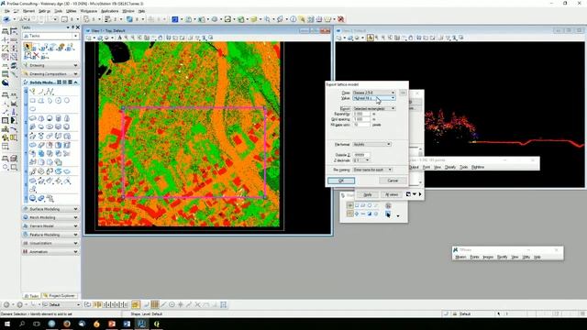
Task: Open the Class dropdown in export dialog
Action: [373, 93]
